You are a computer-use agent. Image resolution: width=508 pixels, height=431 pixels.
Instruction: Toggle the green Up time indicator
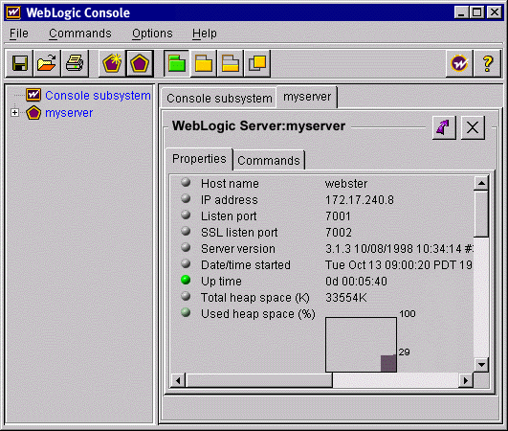click(x=186, y=280)
